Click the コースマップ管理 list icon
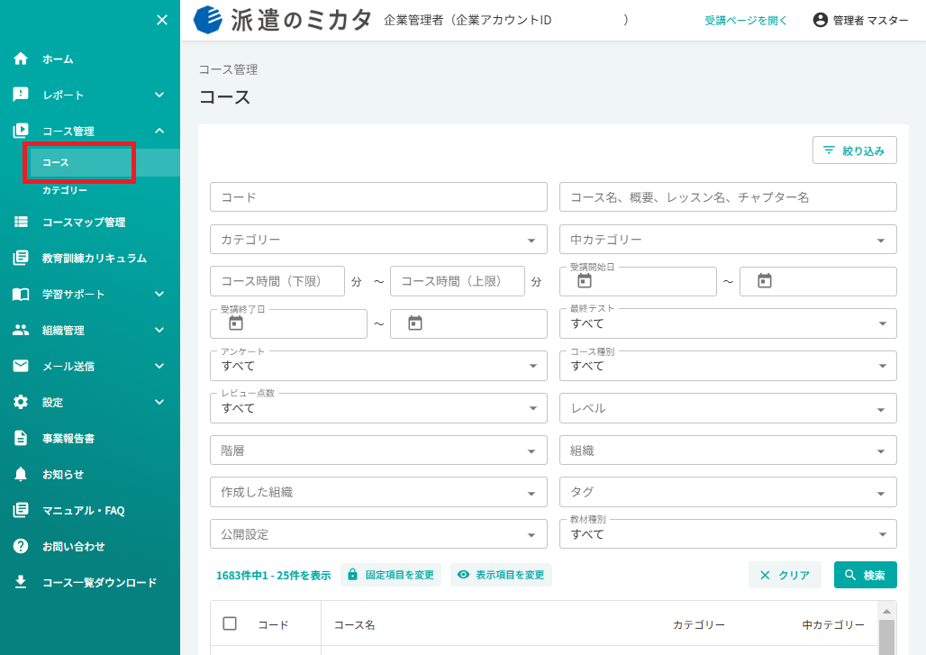This screenshot has width=926, height=655. pyautogui.click(x=21, y=222)
